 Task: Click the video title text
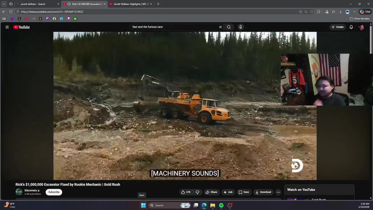click(68, 184)
